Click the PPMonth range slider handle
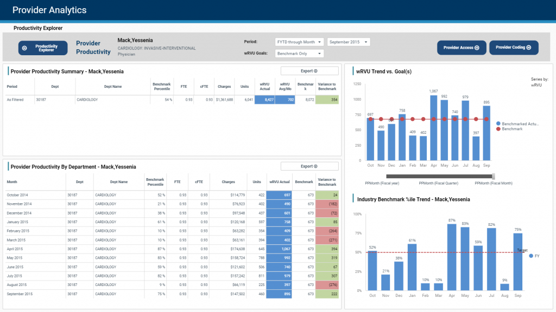 pos(492,176)
